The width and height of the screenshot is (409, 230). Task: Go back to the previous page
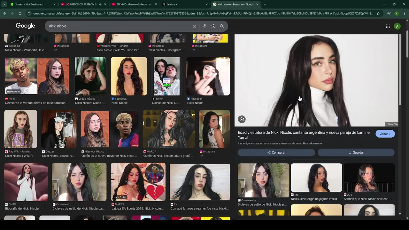4,13
